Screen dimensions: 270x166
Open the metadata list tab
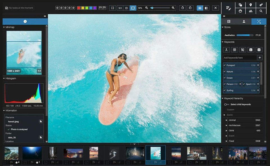229,21
